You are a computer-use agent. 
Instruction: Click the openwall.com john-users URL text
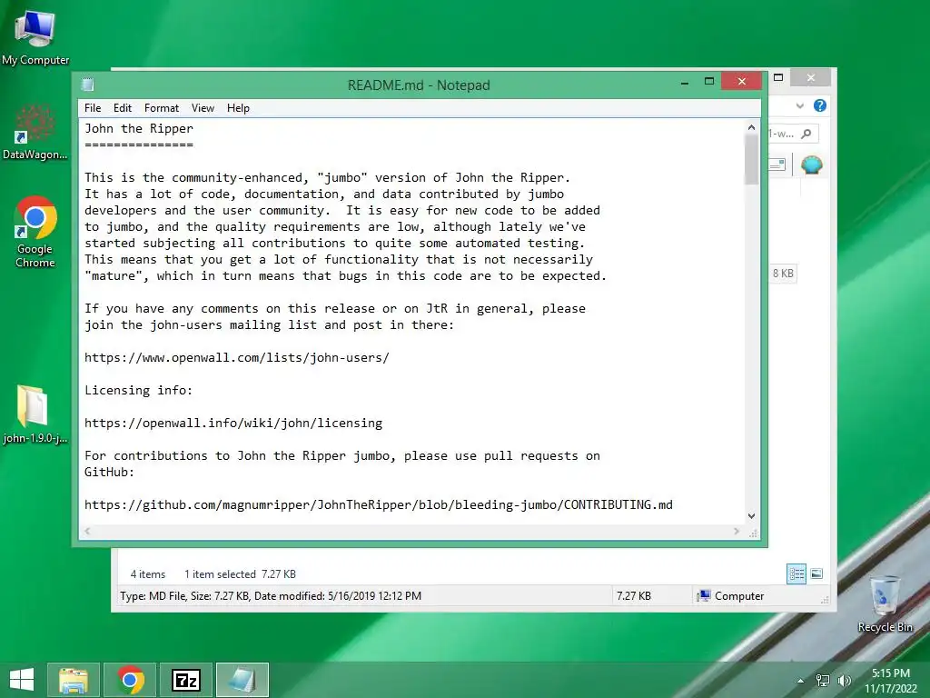point(237,357)
